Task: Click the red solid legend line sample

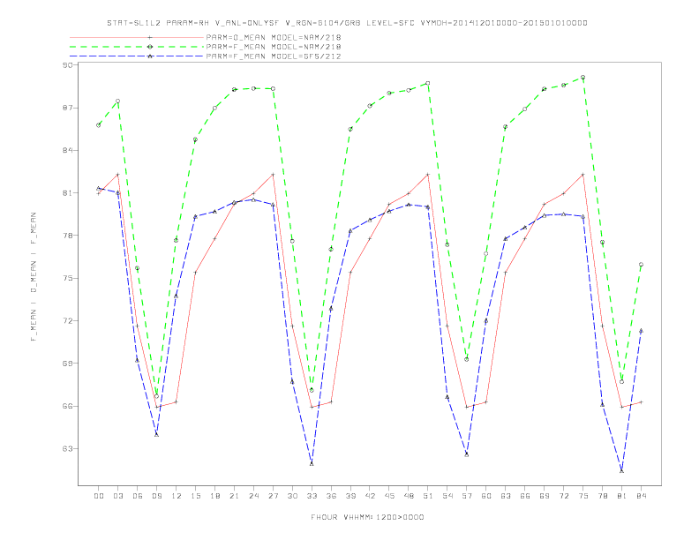Action: click(137, 37)
